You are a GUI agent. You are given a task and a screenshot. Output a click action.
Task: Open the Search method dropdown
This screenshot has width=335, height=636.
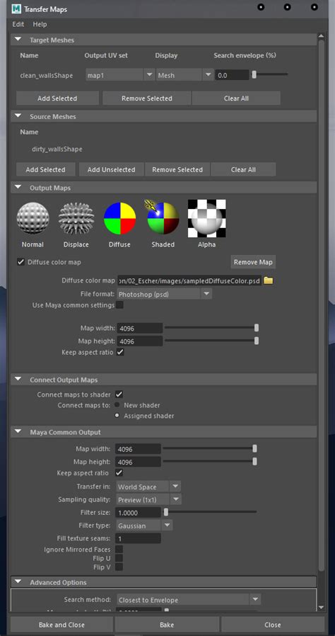click(x=188, y=599)
